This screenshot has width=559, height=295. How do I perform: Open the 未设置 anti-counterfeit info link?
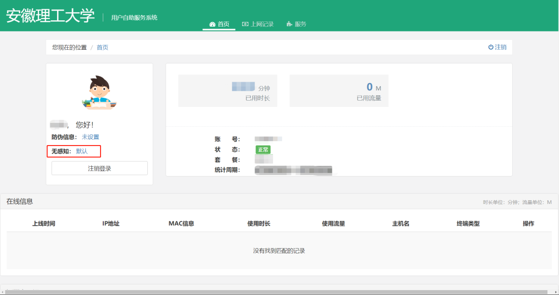click(x=90, y=137)
